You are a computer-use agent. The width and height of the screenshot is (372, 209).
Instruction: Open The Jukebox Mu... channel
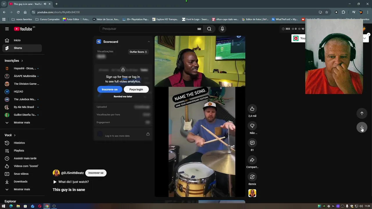tap(22, 99)
